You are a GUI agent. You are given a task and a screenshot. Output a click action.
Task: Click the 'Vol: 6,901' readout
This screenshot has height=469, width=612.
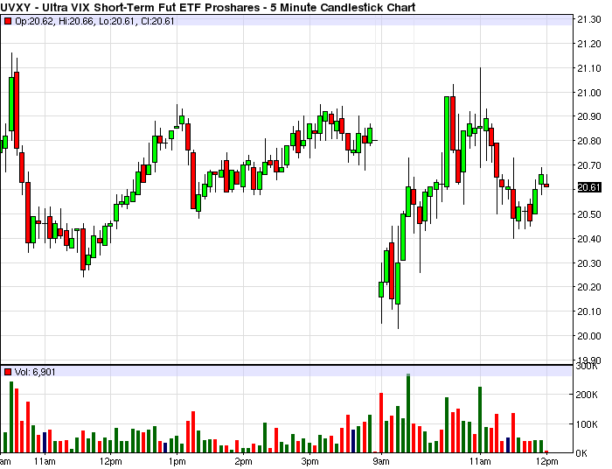pos(35,372)
